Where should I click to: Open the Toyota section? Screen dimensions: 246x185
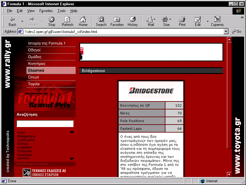pos(51,84)
